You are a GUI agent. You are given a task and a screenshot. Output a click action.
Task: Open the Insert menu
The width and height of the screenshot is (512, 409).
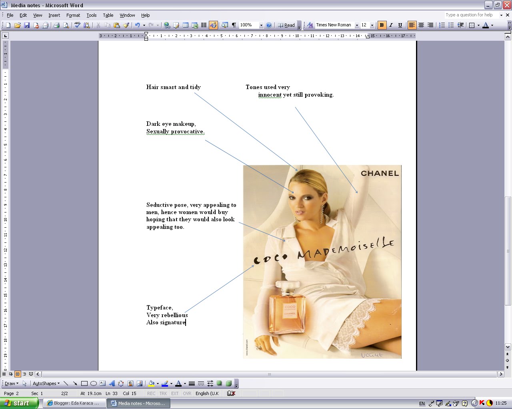point(54,15)
